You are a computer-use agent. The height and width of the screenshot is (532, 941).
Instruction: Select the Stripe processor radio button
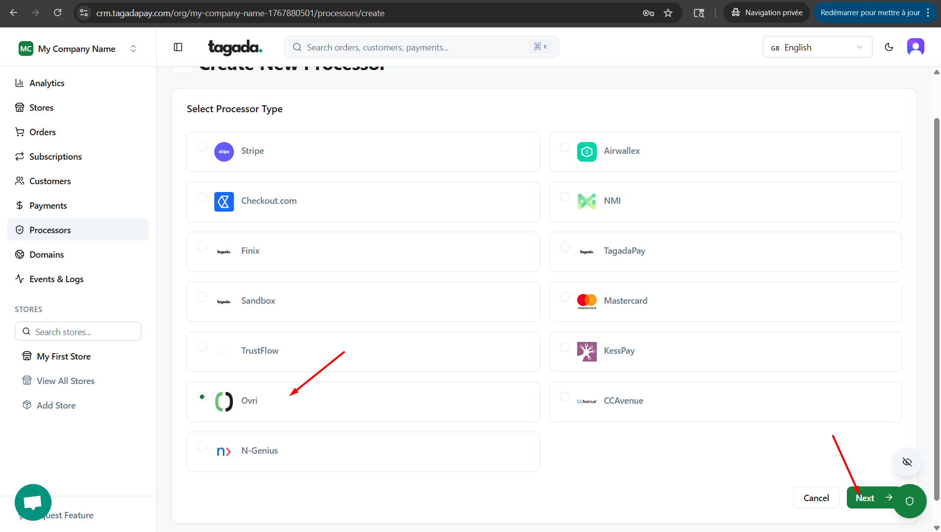(202, 147)
